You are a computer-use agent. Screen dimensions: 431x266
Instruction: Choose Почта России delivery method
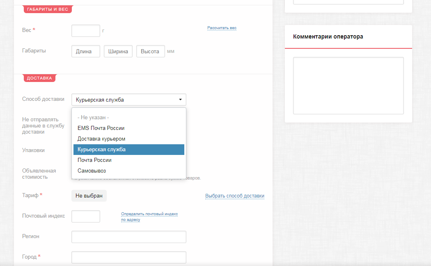tap(128, 160)
